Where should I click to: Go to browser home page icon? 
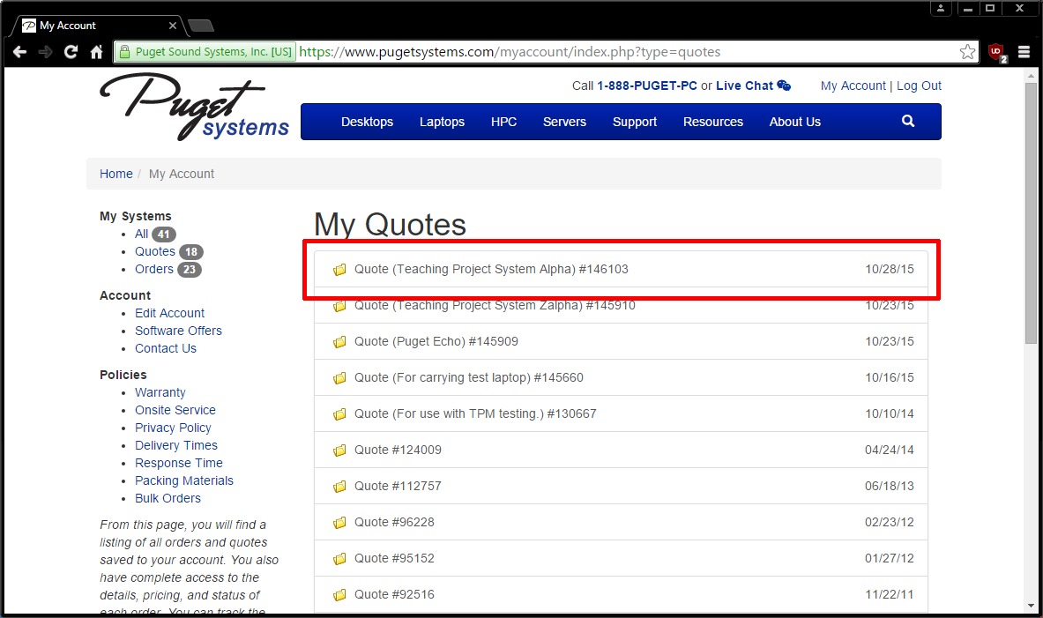pyautogui.click(x=97, y=52)
